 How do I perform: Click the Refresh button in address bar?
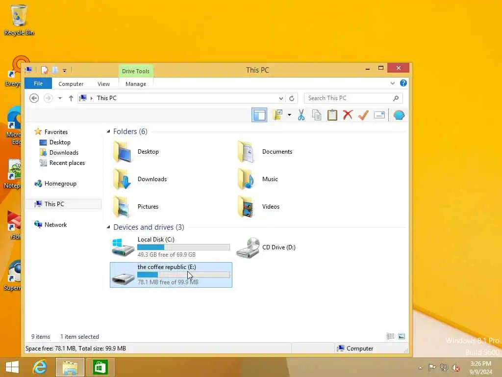pyautogui.click(x=292, y=98)
